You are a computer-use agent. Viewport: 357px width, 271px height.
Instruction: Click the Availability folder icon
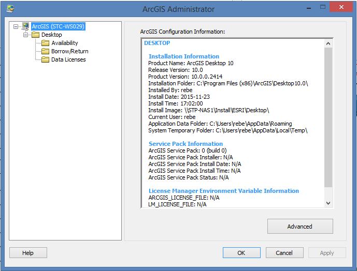(45, 43)
